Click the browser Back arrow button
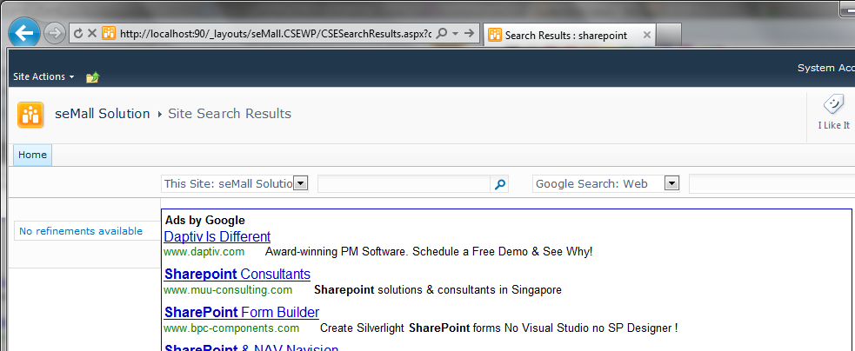 coord(23,33)
